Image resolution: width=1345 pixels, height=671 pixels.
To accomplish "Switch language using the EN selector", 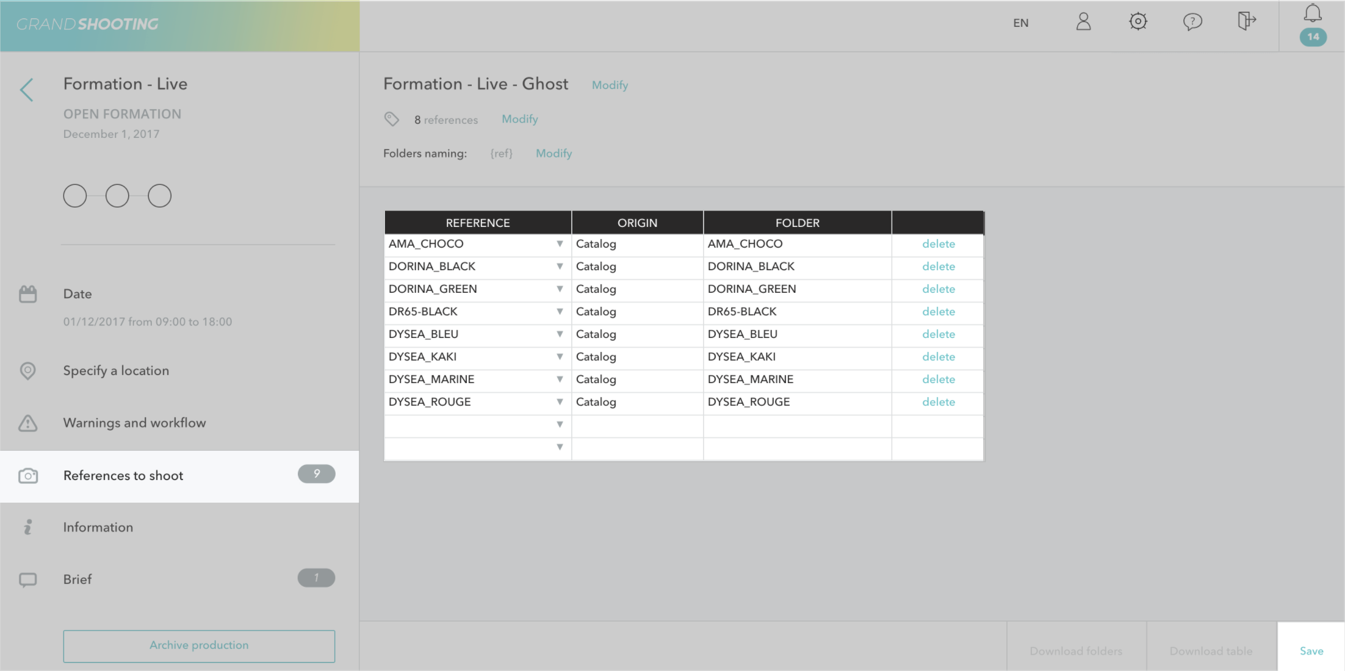I will [1020, 23].
